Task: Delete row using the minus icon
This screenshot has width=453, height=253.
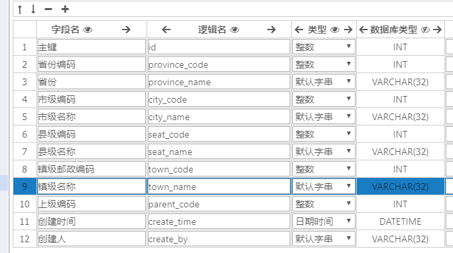Action: coord(48,9)
